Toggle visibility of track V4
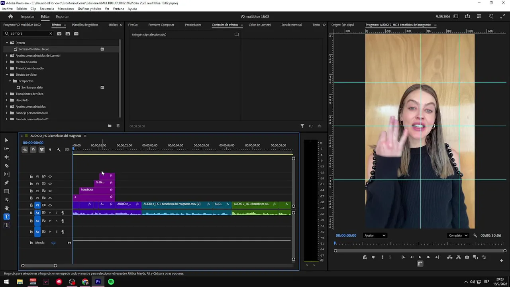The image size is (510, 287). pyautogui.click(x=50, y=184)
